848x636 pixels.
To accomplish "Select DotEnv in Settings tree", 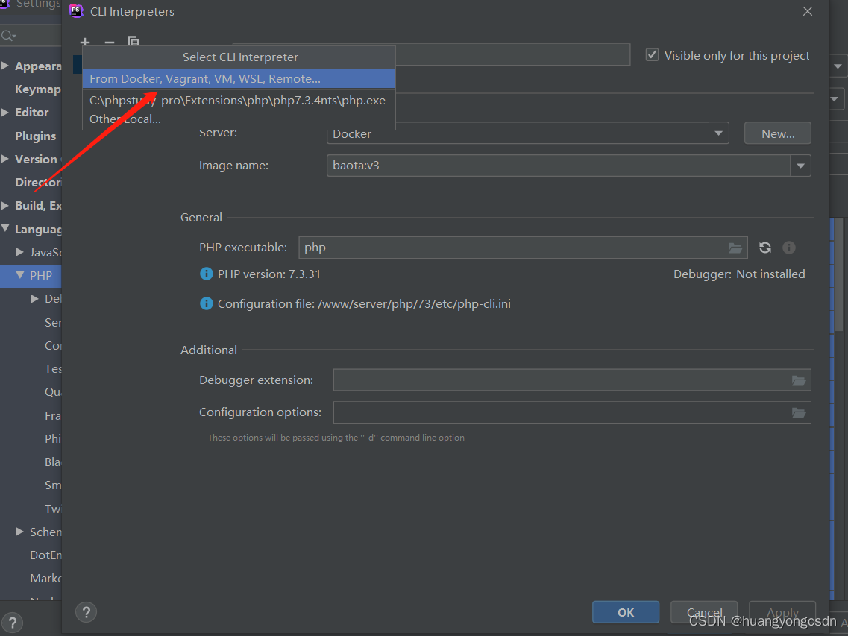I will coord(45,555).
